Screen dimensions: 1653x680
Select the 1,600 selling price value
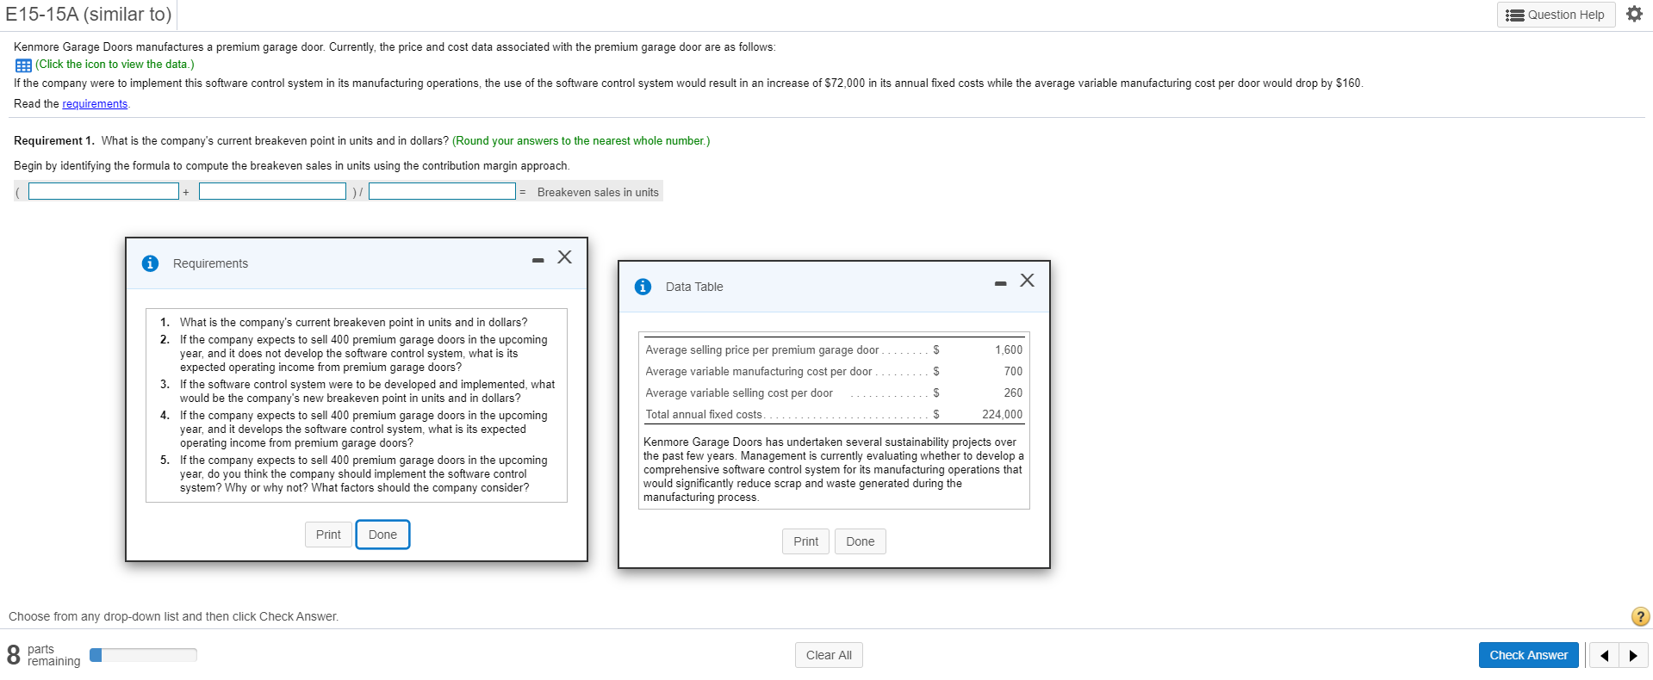tap(1009, 350)
